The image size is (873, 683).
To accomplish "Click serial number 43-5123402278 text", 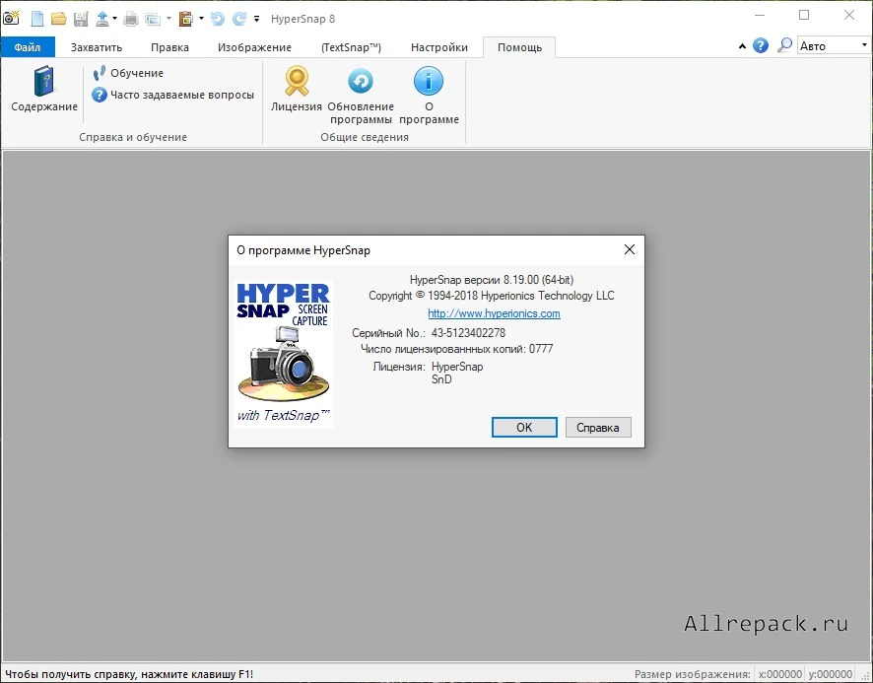I will pos(468,333).
